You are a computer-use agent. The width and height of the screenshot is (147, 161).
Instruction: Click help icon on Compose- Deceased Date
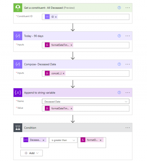(119, 64)
